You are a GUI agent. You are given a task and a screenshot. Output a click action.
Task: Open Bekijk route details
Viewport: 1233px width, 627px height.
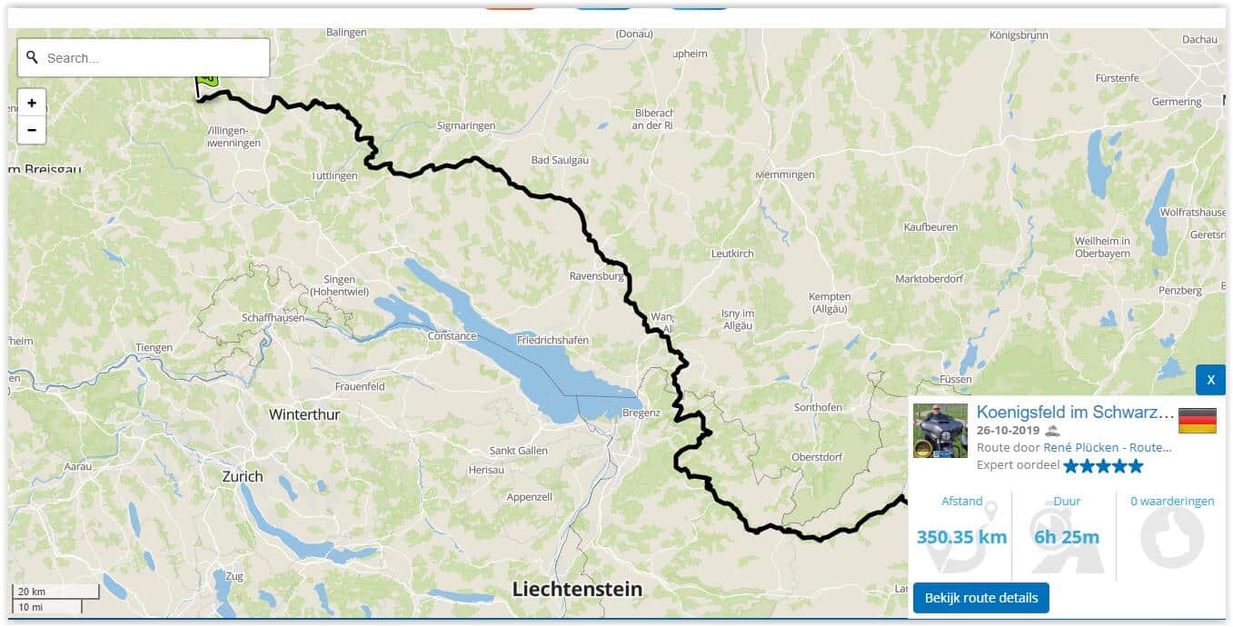[981, 598]
